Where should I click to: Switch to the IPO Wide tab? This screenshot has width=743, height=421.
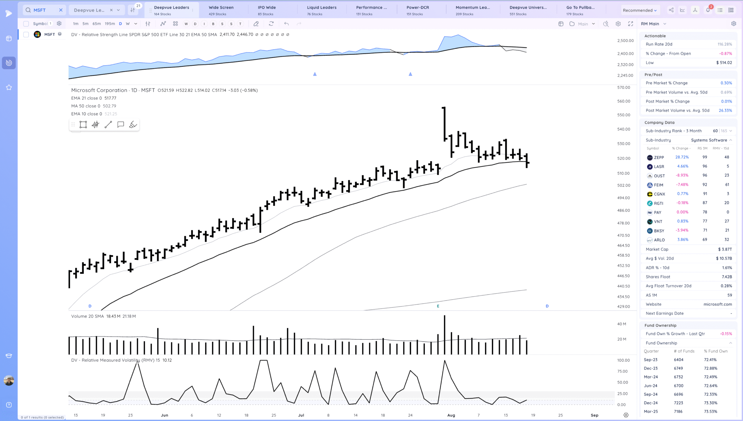coord(267,10)
